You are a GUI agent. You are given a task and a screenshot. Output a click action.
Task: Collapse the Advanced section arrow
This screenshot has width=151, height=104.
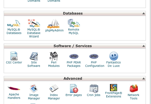[144, 79]
